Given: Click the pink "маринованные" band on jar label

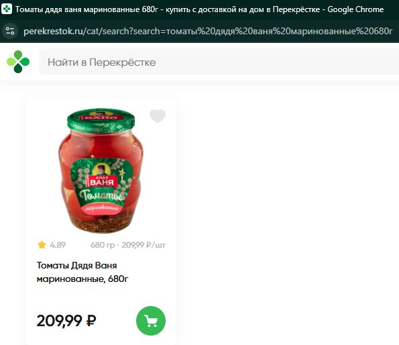Looking at the screenshot, I should (102, 208).
